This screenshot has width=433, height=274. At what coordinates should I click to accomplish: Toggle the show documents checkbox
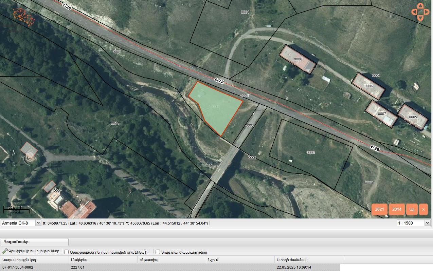(x=158, y=252)
